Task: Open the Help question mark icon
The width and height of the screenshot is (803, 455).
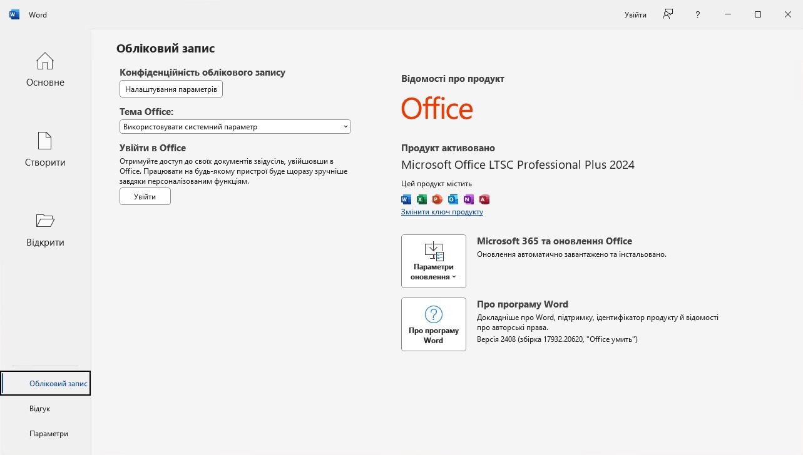Action: point(698,14)
